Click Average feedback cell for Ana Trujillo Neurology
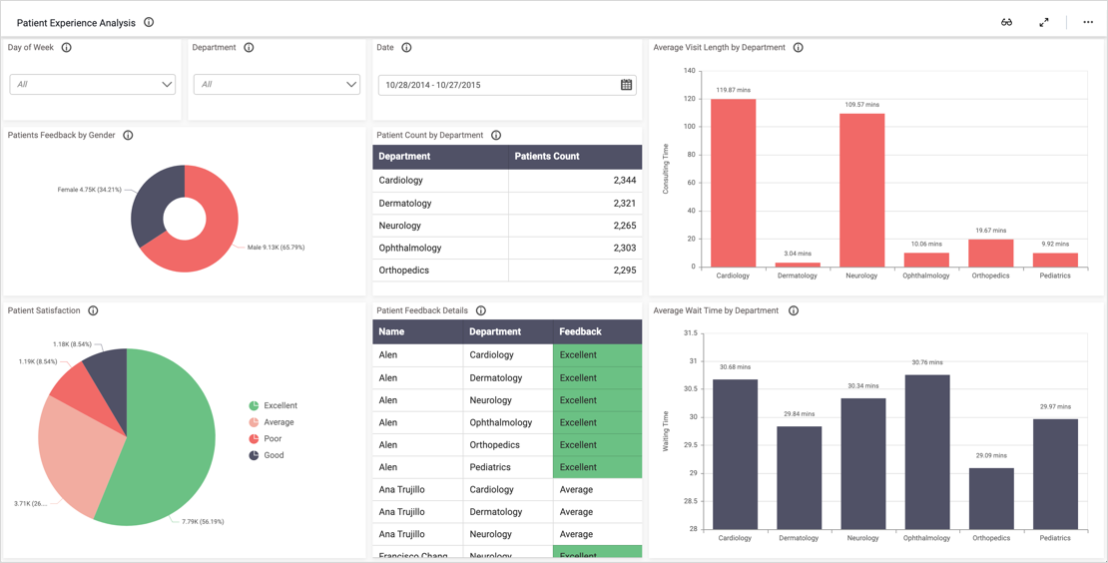The width and height of the screenshot is (1108, 563). tap(598, 534)
